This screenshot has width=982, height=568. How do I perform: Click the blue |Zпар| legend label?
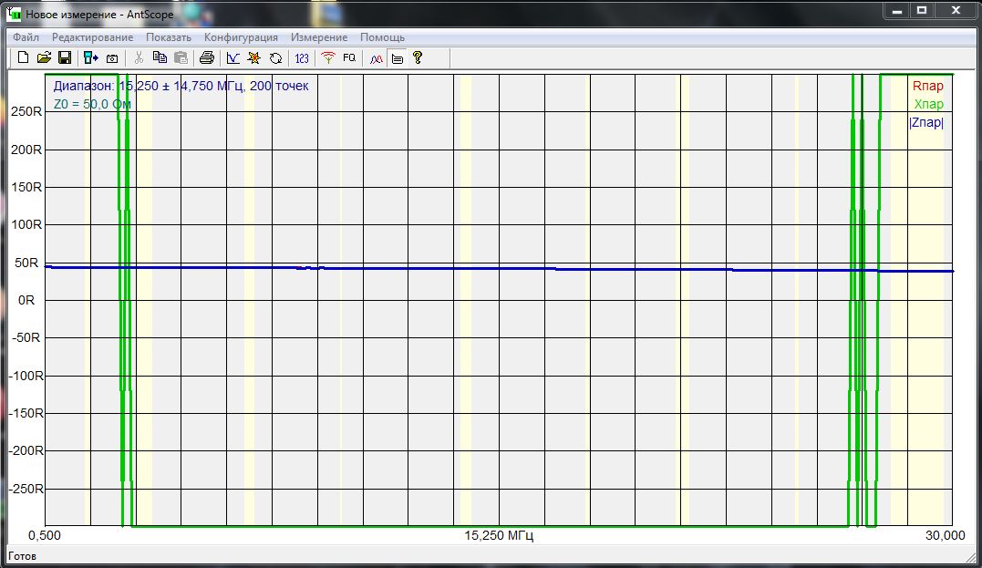coord(926,123)
